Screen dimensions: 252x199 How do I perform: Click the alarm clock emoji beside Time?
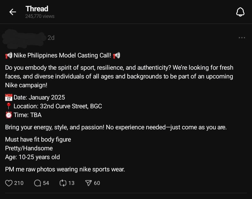click(9, 115)
